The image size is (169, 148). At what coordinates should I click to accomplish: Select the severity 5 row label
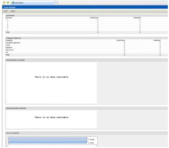tap(8, 20)
